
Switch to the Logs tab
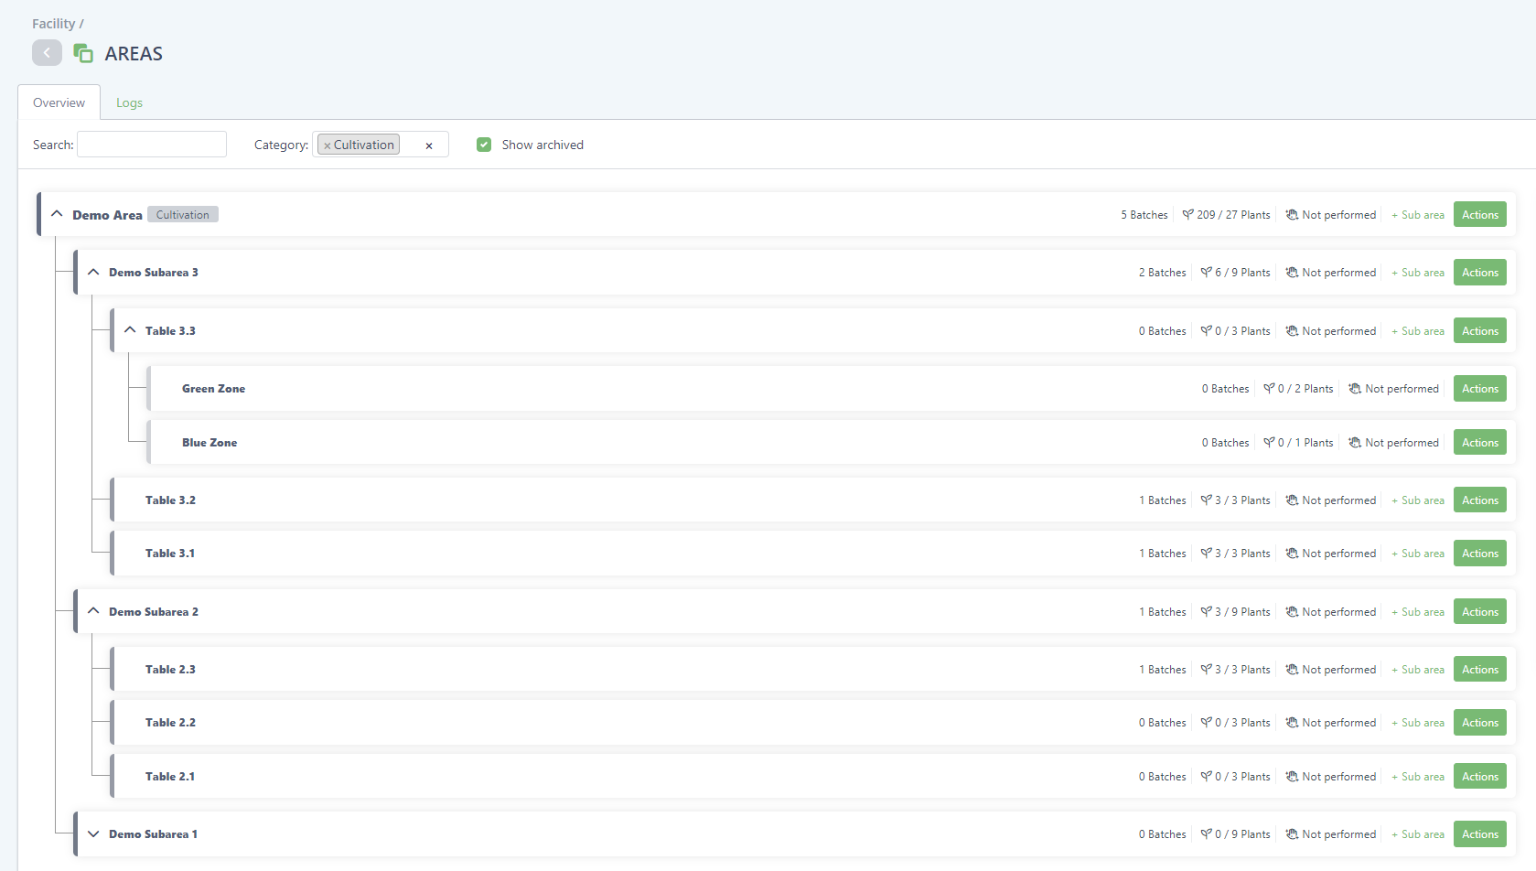point(129,102)
